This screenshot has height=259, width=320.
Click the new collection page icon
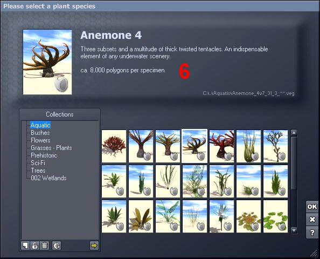[25, 246]
